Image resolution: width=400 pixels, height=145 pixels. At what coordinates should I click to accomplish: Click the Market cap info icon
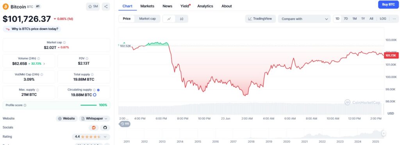click(64, 42)
